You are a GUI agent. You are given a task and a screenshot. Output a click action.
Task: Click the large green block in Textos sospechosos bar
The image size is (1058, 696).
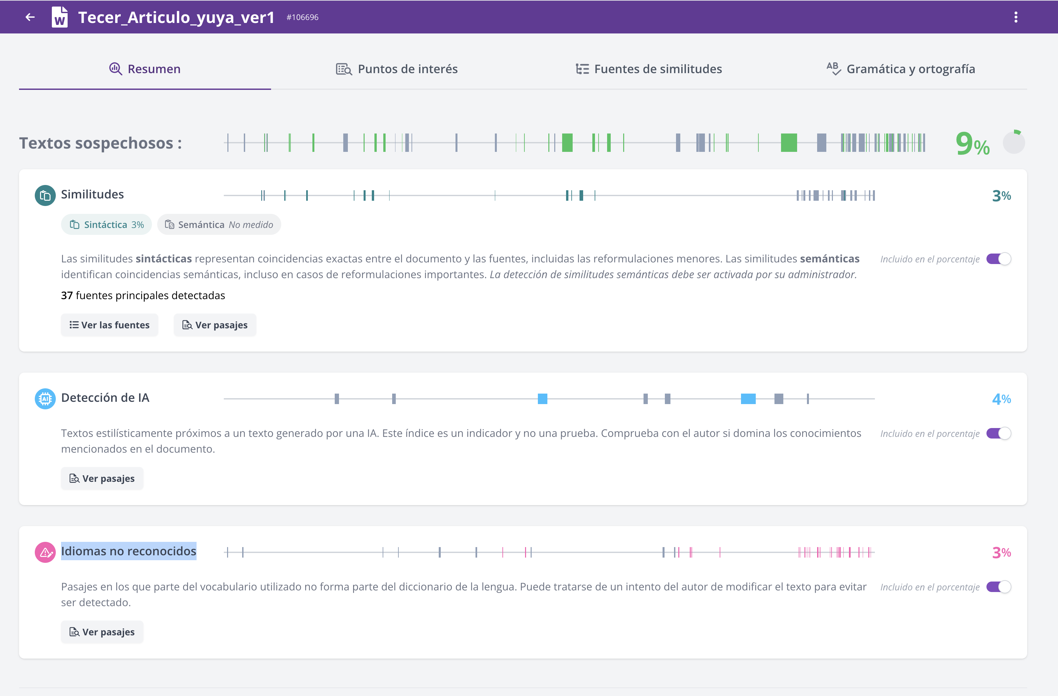tap(789, 143)
